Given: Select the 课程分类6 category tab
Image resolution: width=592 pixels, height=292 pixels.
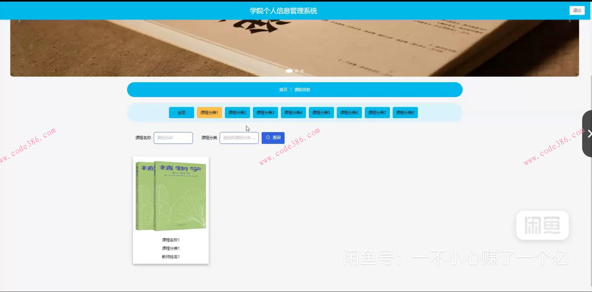Looking at the screenshot, I should click(x=349, y=112).
